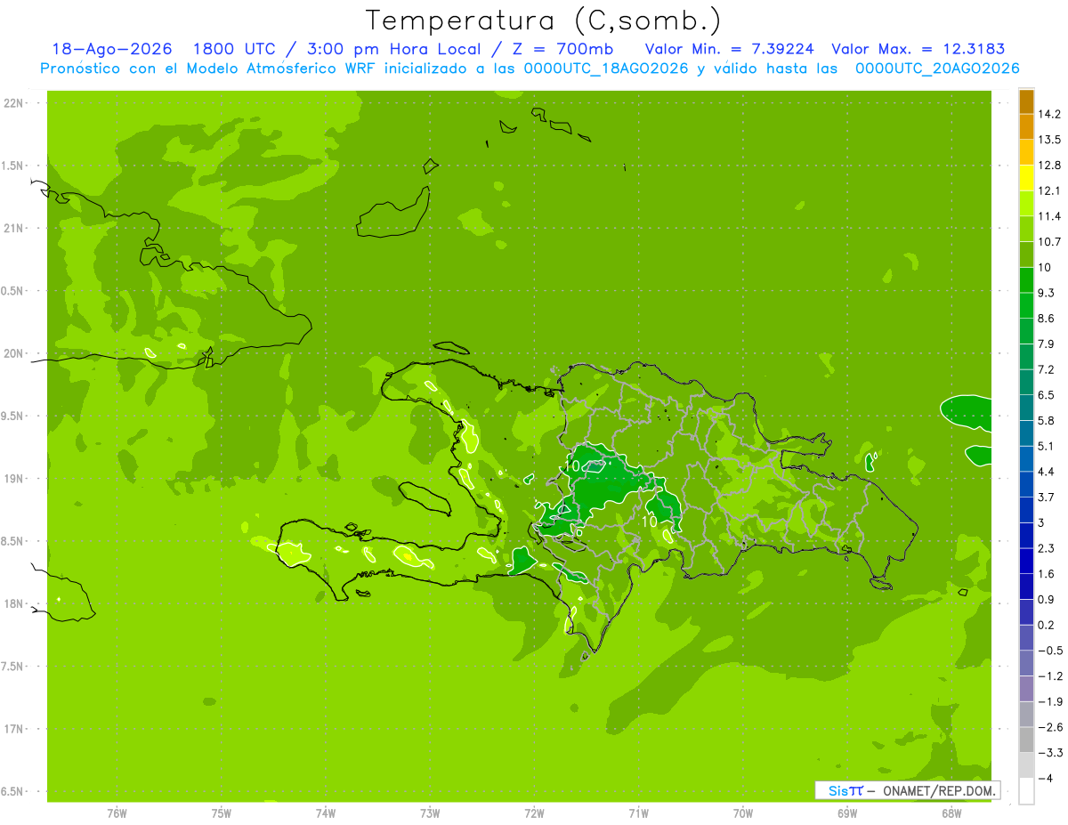Click the yellow swatch between 12.1 and 12.8
The width and height of the screenshot is (1068, 825).
(x=1026, y=177)
